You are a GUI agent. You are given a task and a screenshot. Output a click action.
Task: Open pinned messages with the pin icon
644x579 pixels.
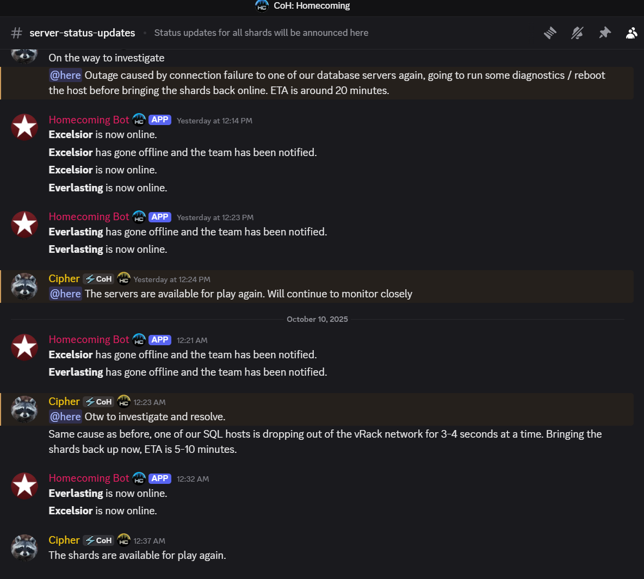604,33
